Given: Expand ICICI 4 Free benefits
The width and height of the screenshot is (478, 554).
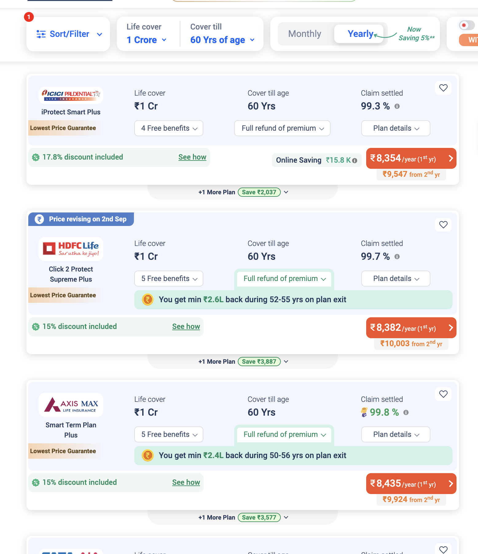Looking at the screenshot, I should click(x=169, y=128).
